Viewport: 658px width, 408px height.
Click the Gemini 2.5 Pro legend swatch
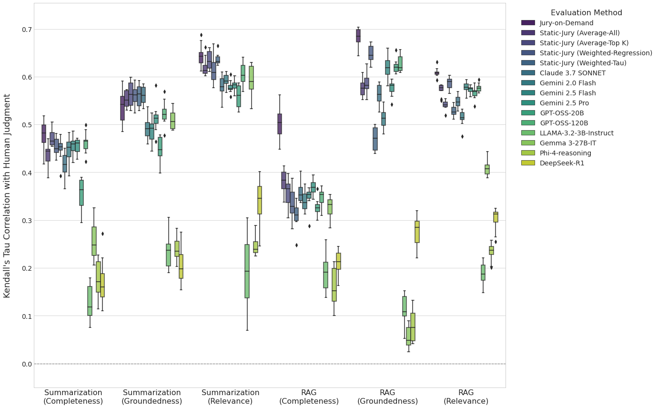(528, 103)
